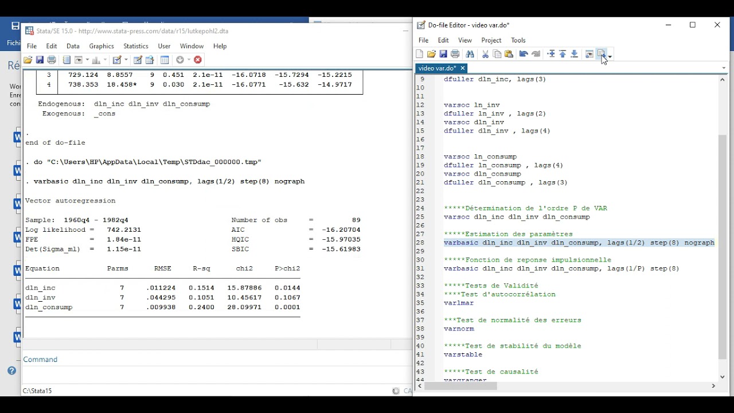Open the View menu in Do-file Editor
Image resolution: width=734 pixels, height=413 pixels.
tap(465, 40)
